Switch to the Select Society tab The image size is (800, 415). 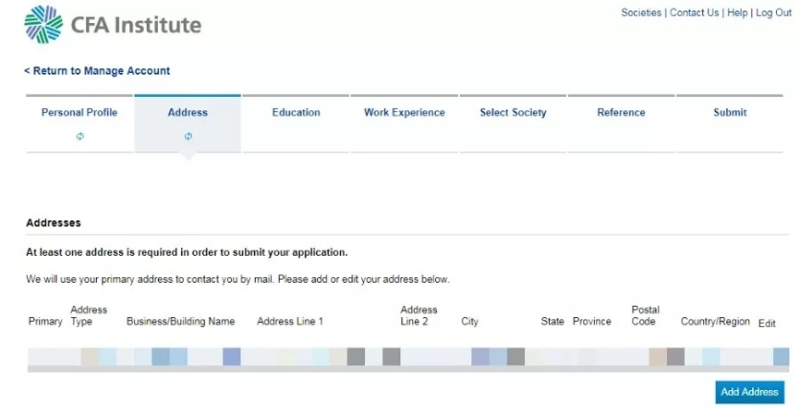pos(513,113)
